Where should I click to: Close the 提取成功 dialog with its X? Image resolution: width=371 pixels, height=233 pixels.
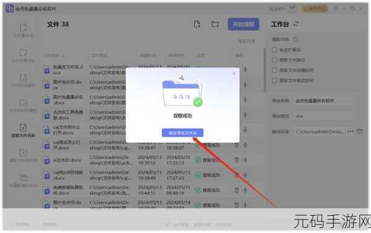234,74
